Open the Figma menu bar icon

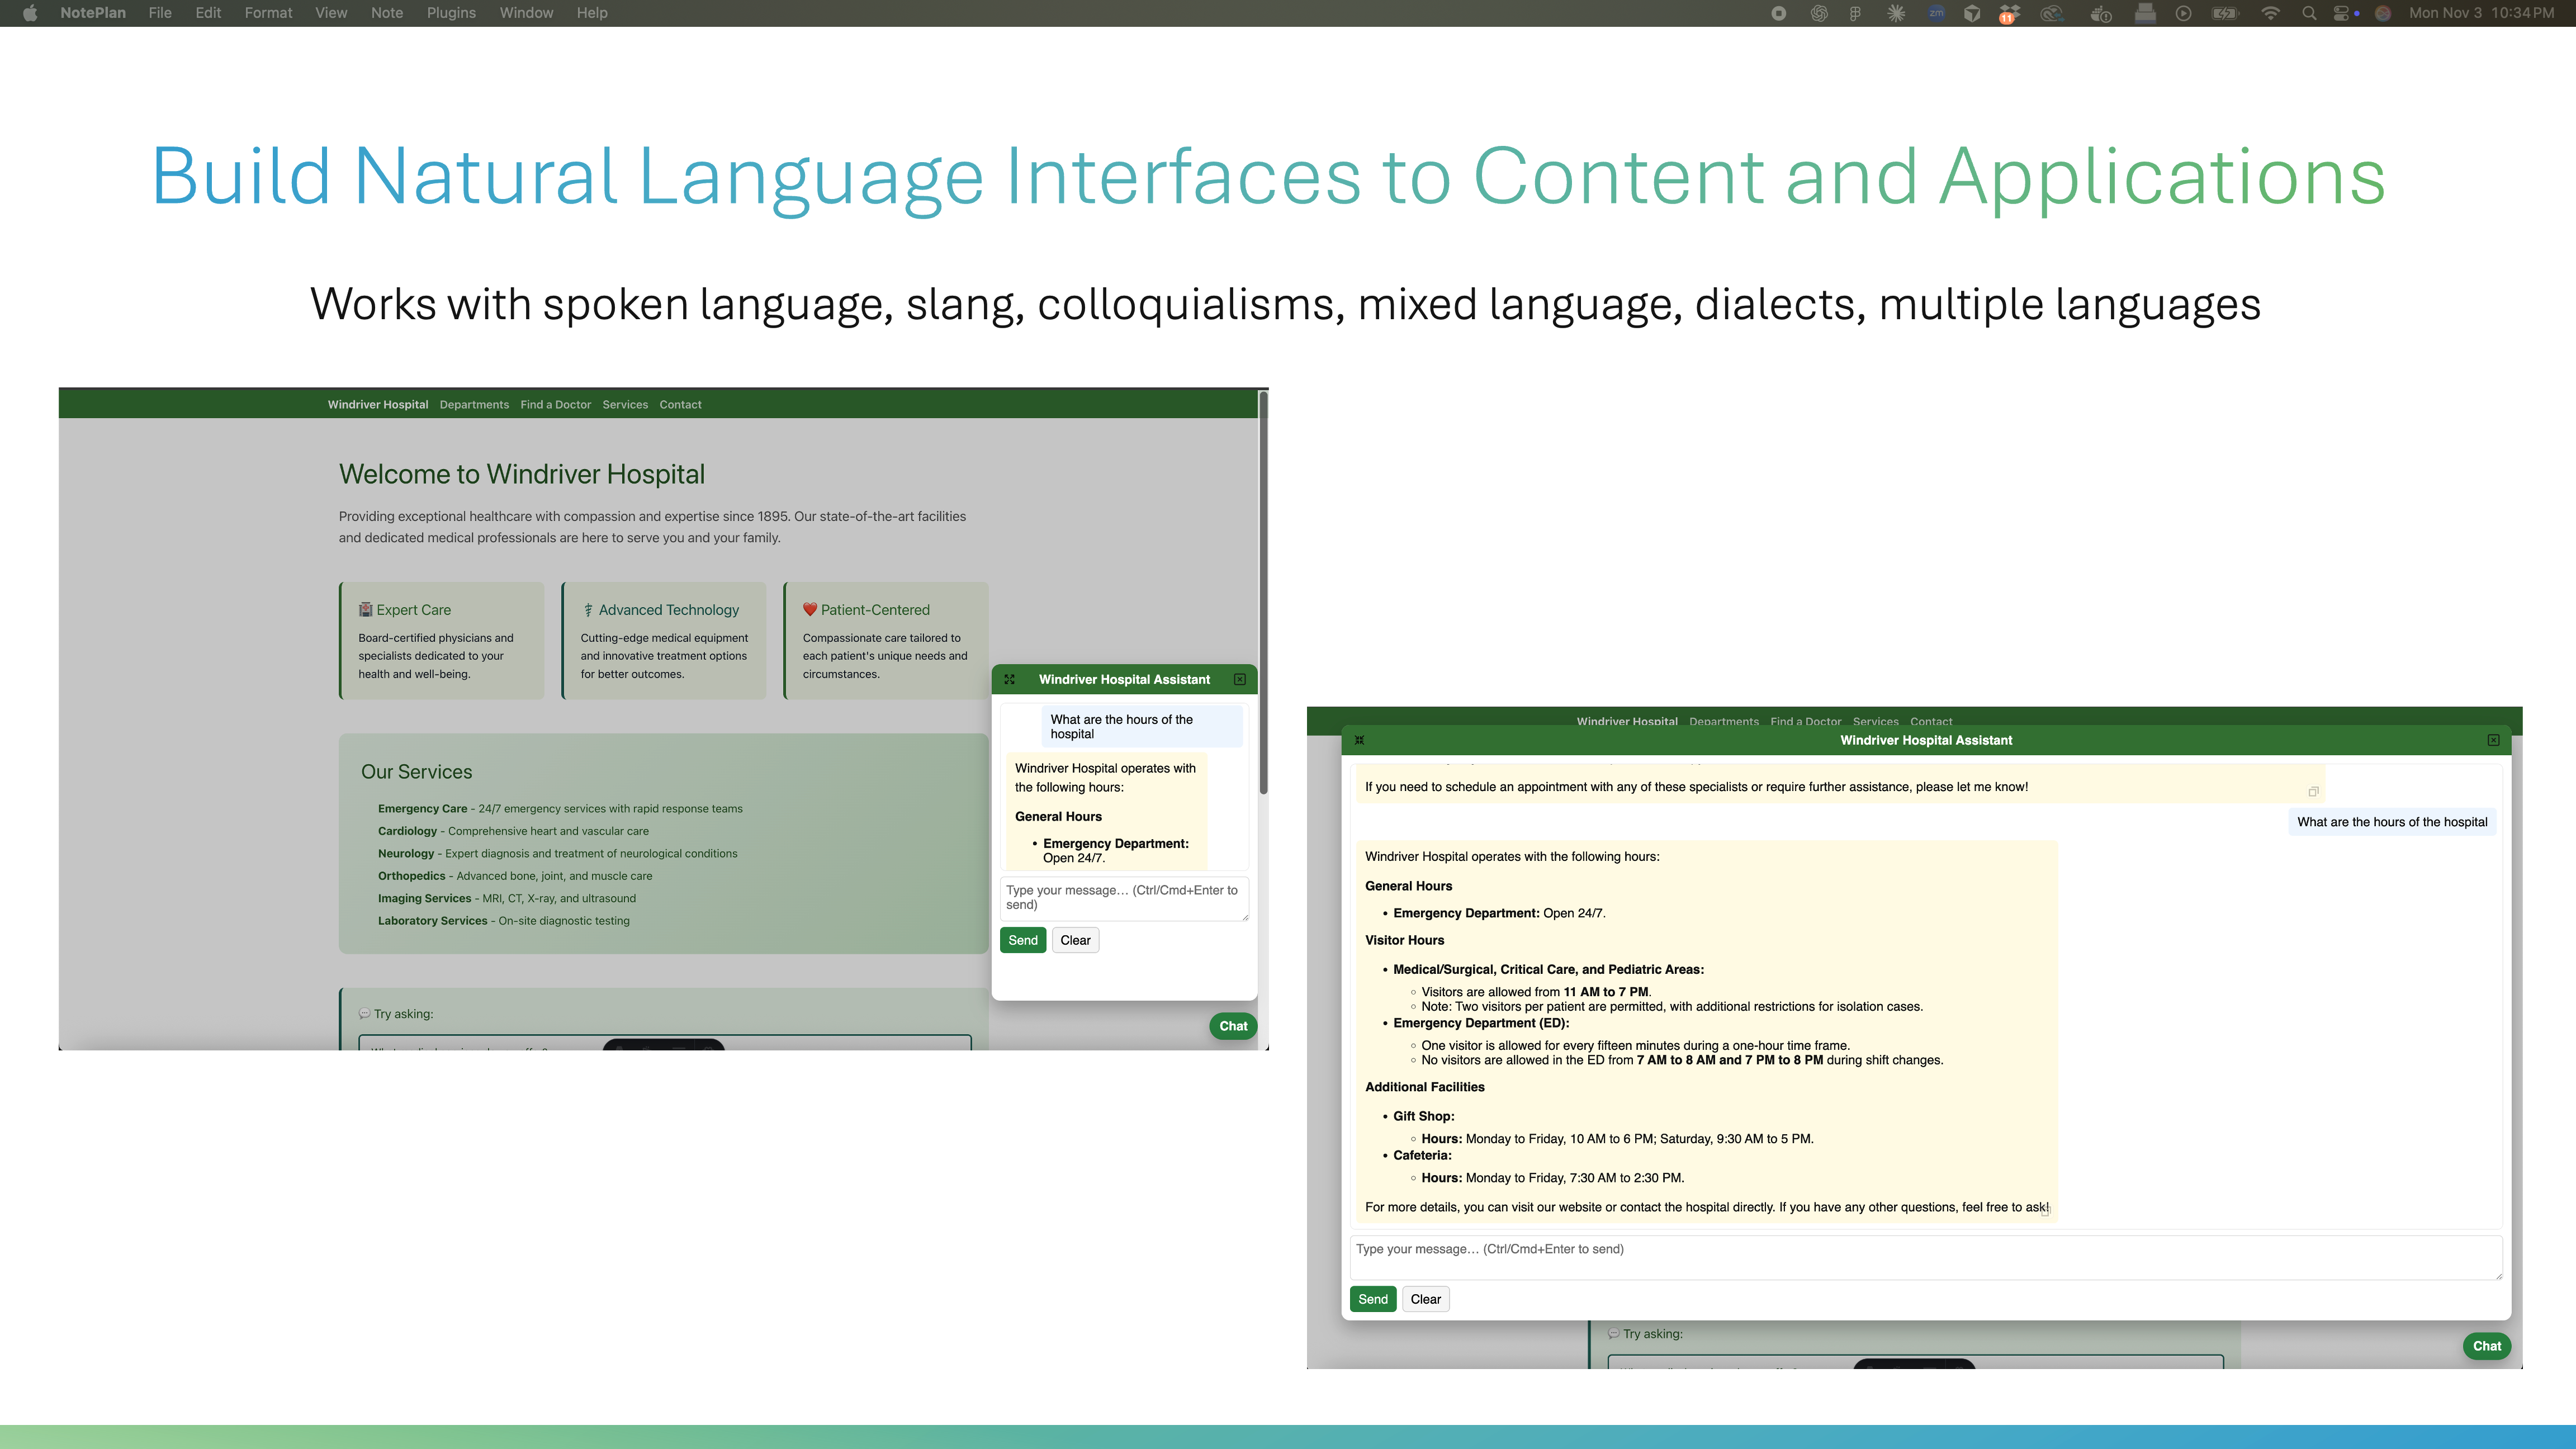tap(1856, 13)
